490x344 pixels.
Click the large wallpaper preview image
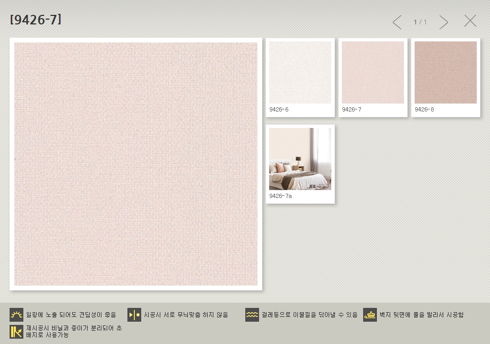point(136,164)
